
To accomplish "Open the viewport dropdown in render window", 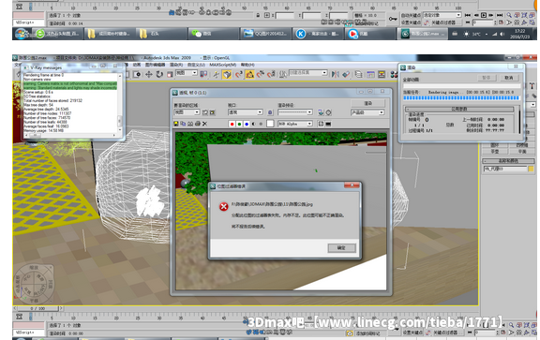I will pyautogui.click(x=246, y=112).
